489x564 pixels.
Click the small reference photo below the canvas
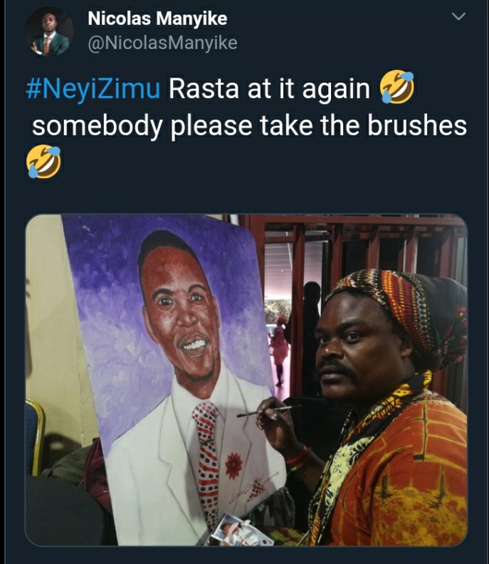tap(236, 531)
